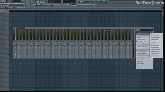The width and height of the screenshot is (165, 92).
Task: Select Link all parameters entry
Action: [x=143, y=52]
